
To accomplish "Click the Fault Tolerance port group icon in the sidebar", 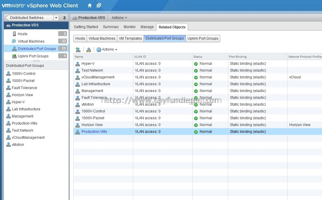I will (x=8, y=88).
